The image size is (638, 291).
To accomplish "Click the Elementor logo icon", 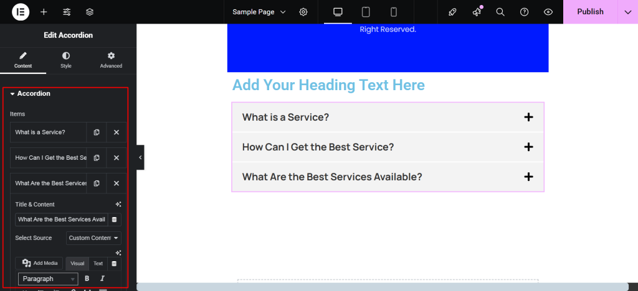I will [x=21, y=12].
